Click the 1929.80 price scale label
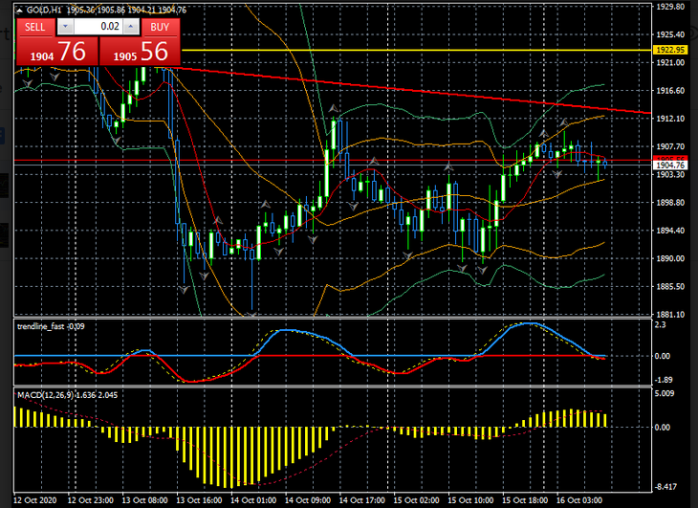This screenshot has width=698, height=508. 668,7
